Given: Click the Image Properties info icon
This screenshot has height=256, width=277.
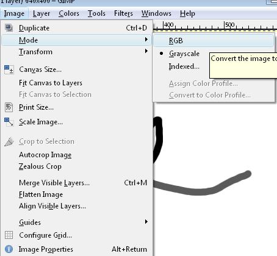Looking at the screenshot, I should click(9, 249).
